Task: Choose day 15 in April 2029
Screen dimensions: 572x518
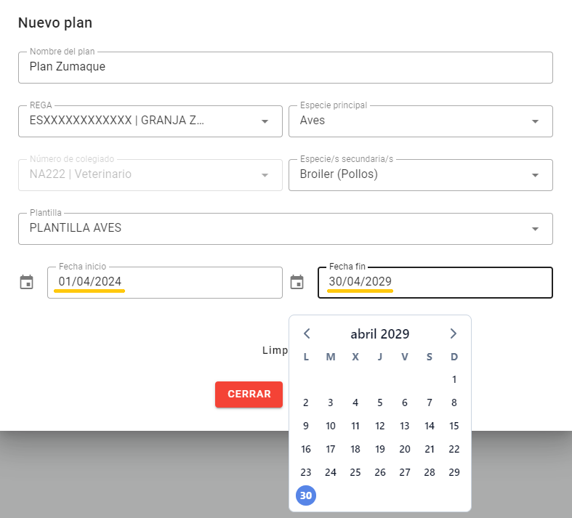Action: pos(454,426)
